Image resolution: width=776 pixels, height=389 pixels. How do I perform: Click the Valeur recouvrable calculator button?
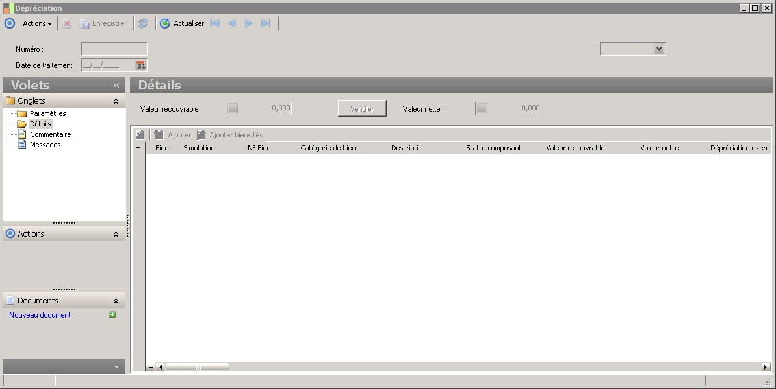(x=233, y=108)
